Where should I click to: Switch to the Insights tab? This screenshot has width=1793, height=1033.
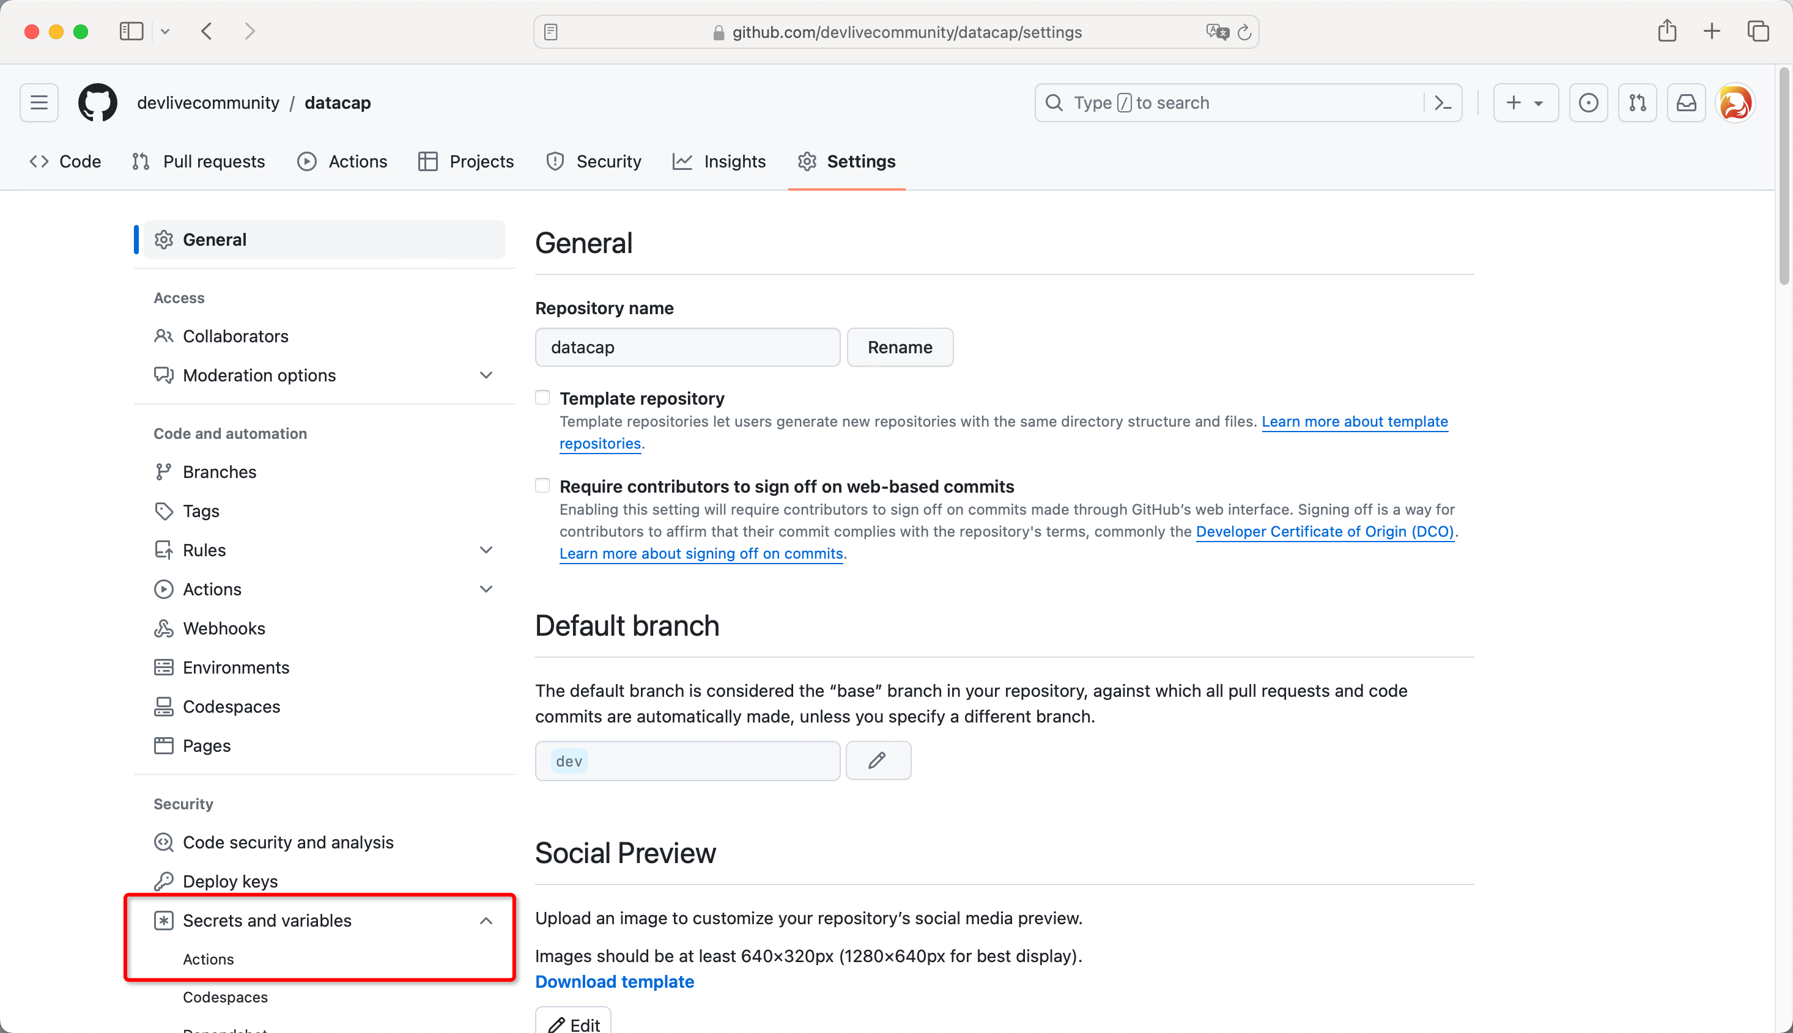719,162
